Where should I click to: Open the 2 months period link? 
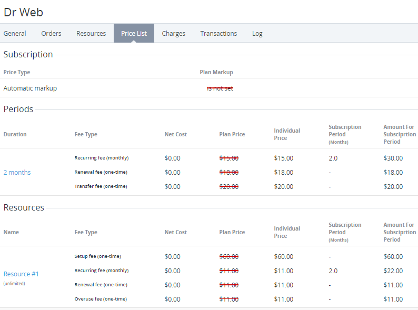pyautogui.click(x=17, y=172)
